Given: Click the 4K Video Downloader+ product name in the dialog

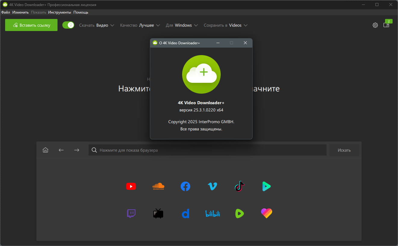Looking at the screenshot, I should tap(201, 103).
